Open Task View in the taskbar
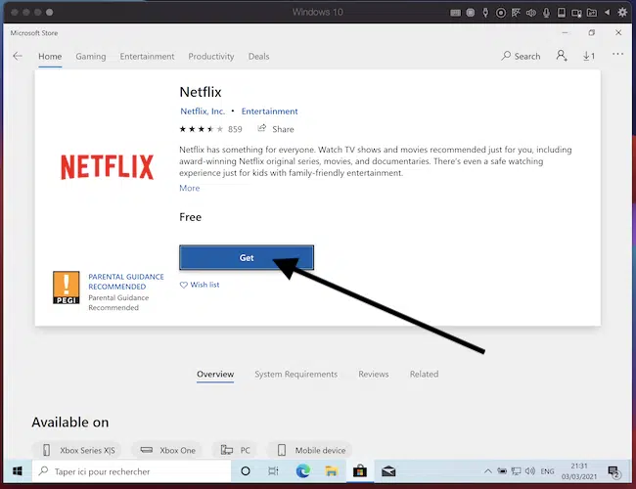Screen dimensions: 636x489 [273, 471]
